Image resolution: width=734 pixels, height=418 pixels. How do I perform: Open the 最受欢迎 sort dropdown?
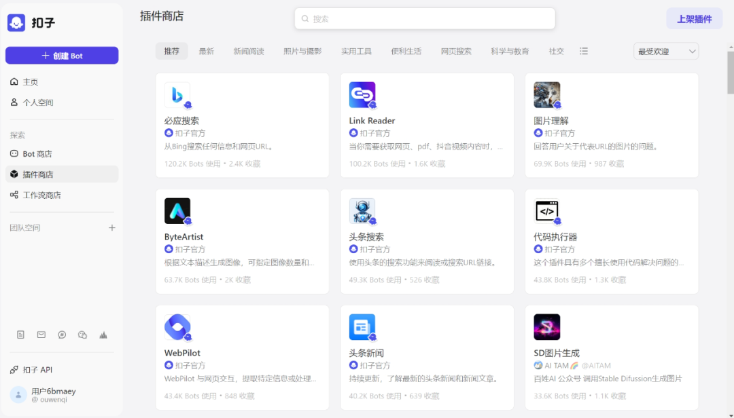665,51
